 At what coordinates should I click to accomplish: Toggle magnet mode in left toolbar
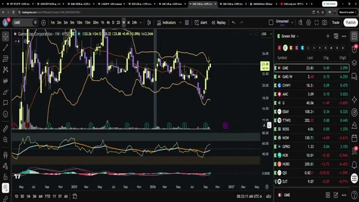pos(6,155)
